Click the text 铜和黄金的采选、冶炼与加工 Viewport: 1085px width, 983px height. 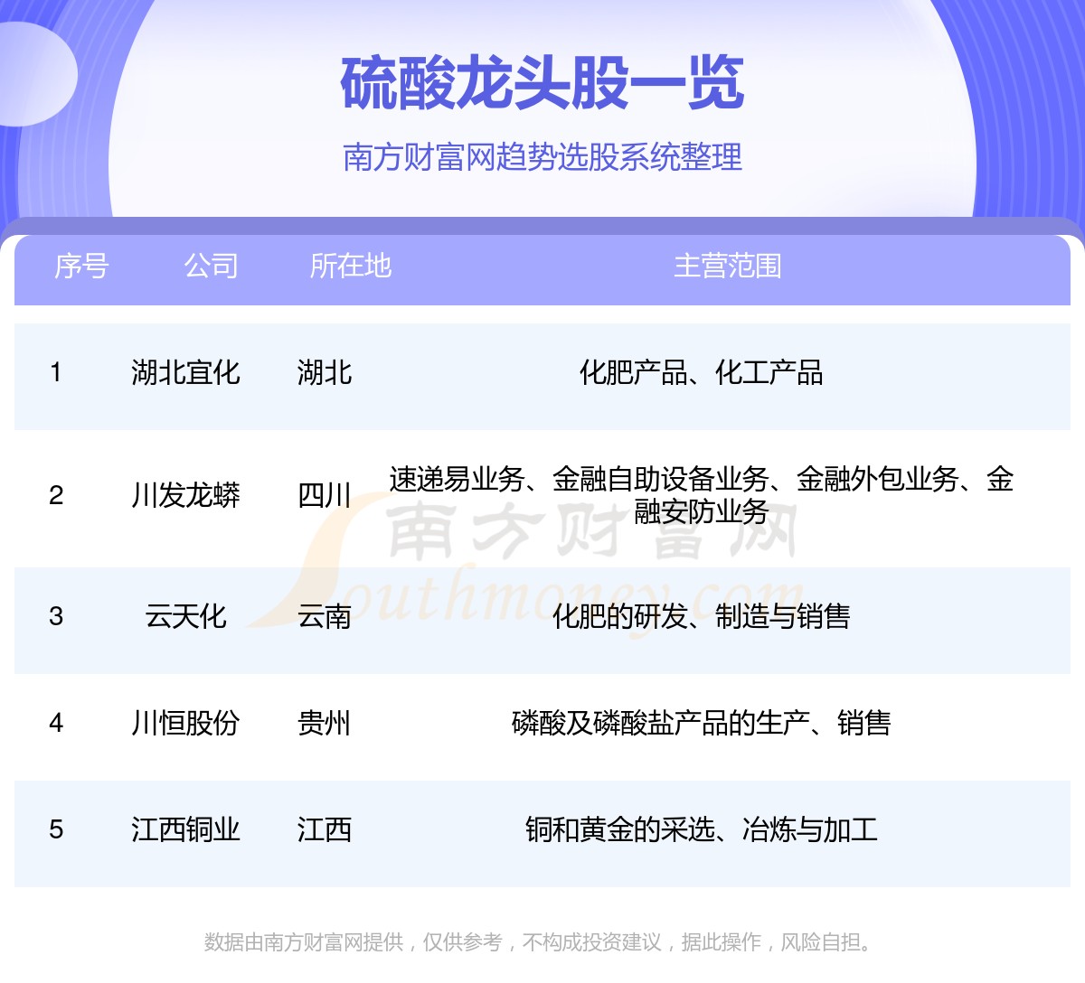pos(702,829)
